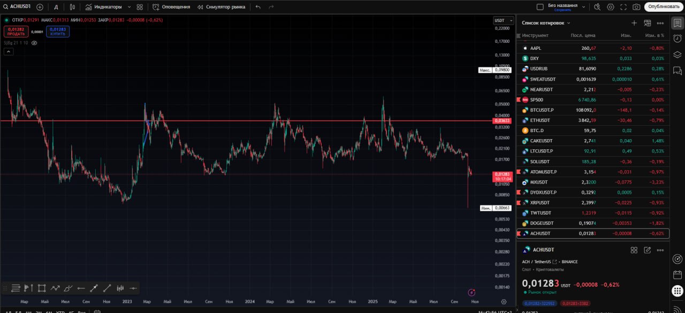Toggle the layout select square checkbox
The image size is (685, 313).
pos(540,7)
